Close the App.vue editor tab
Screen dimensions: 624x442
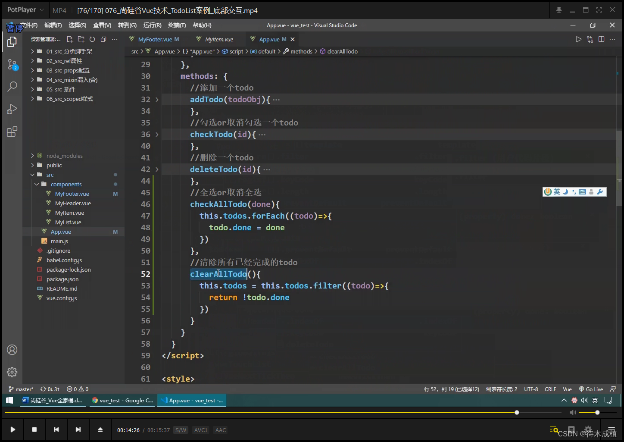293,39
